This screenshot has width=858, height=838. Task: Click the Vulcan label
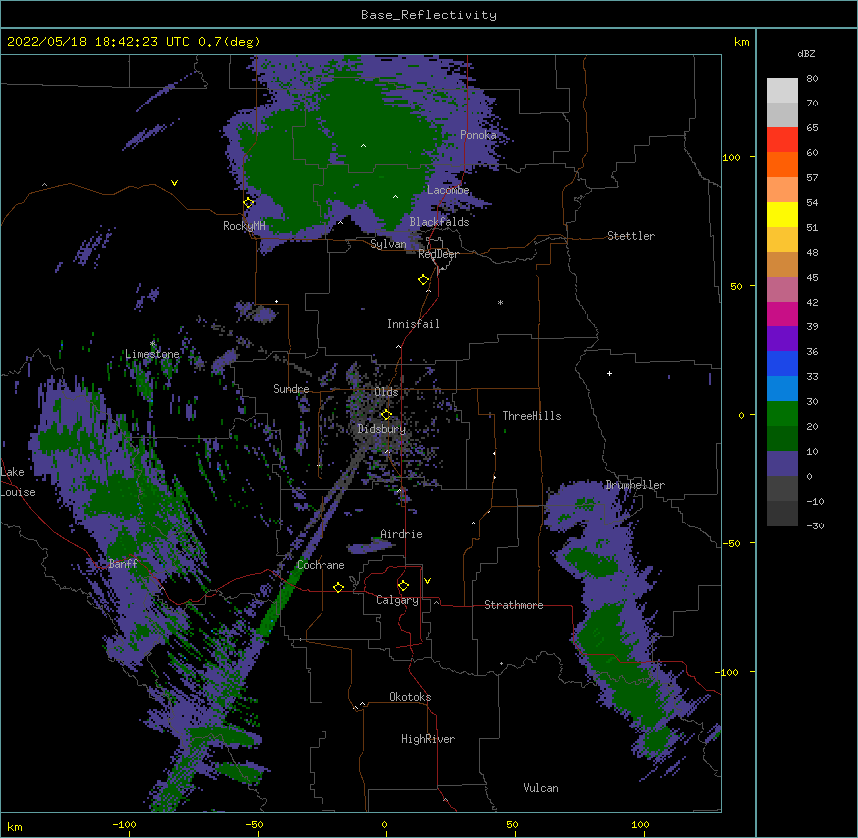[x=540, y=788]
